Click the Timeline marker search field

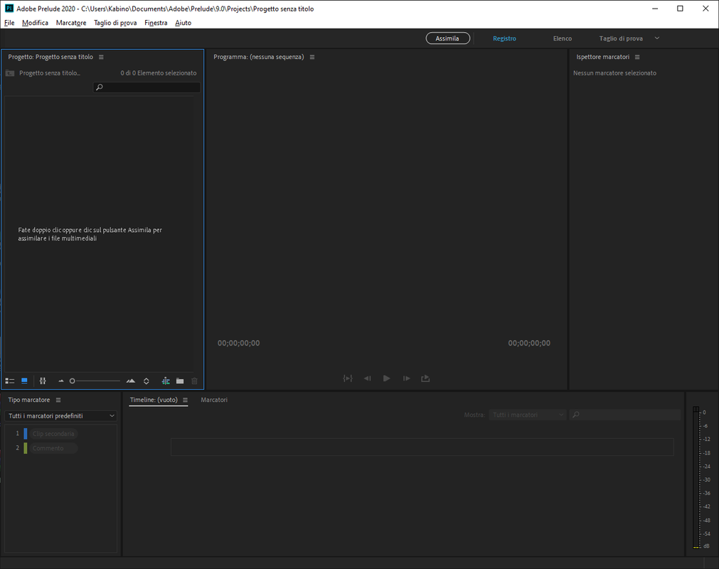click(625, 415)
